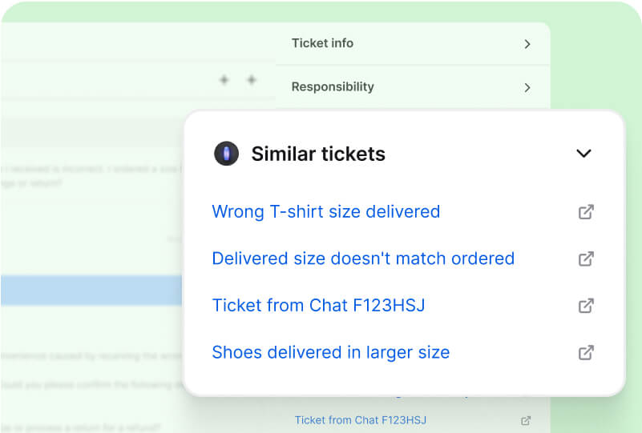Viewport: 642px width, 433px height.
Task: Collapse the Similar tickets panel chevron
Action: [583, 154]
